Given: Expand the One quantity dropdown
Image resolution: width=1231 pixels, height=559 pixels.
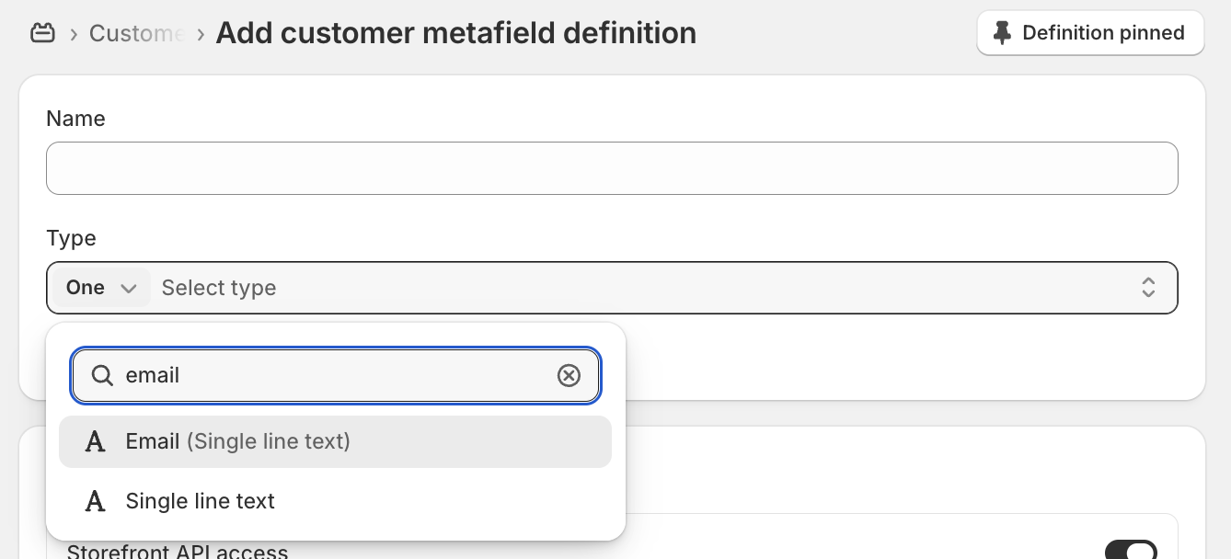Looking at the screenshot, I should (101, 288).
